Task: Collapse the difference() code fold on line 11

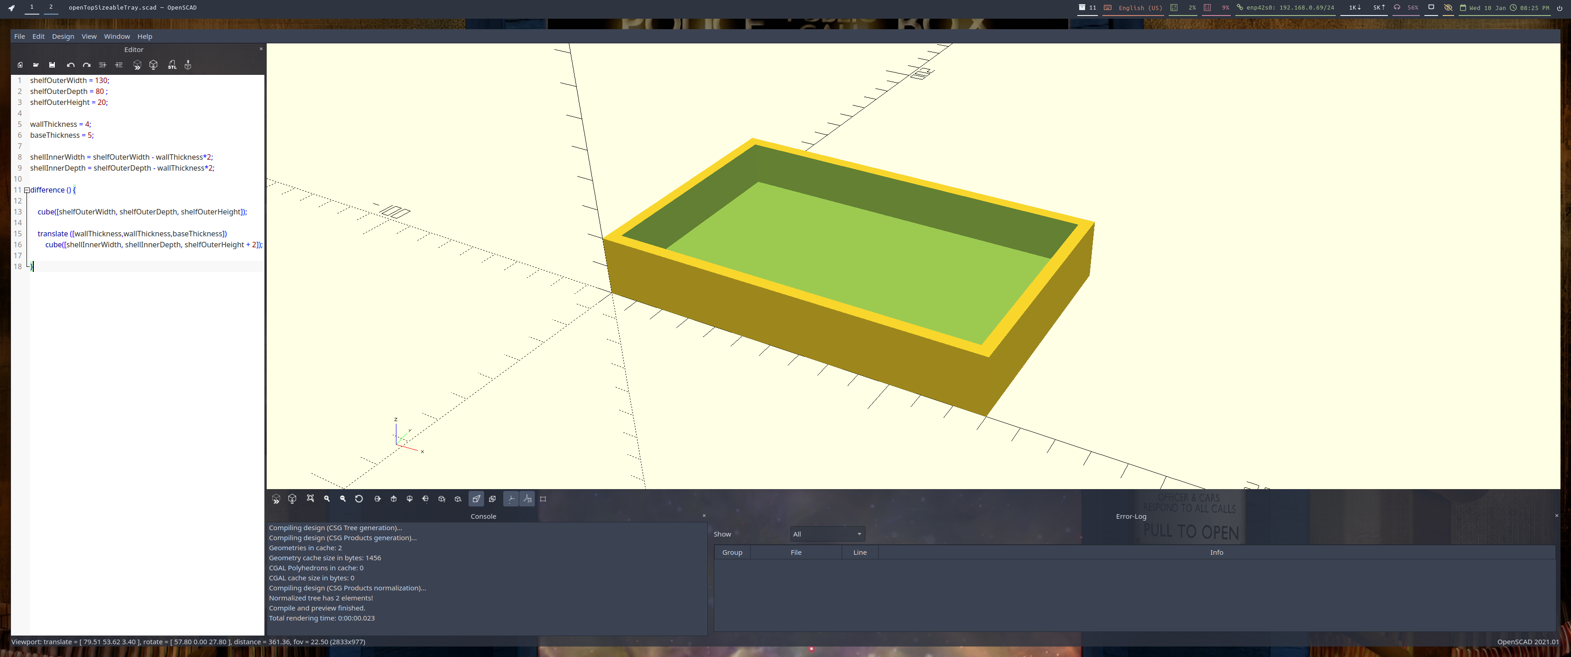Action: [x=27, y=190]
